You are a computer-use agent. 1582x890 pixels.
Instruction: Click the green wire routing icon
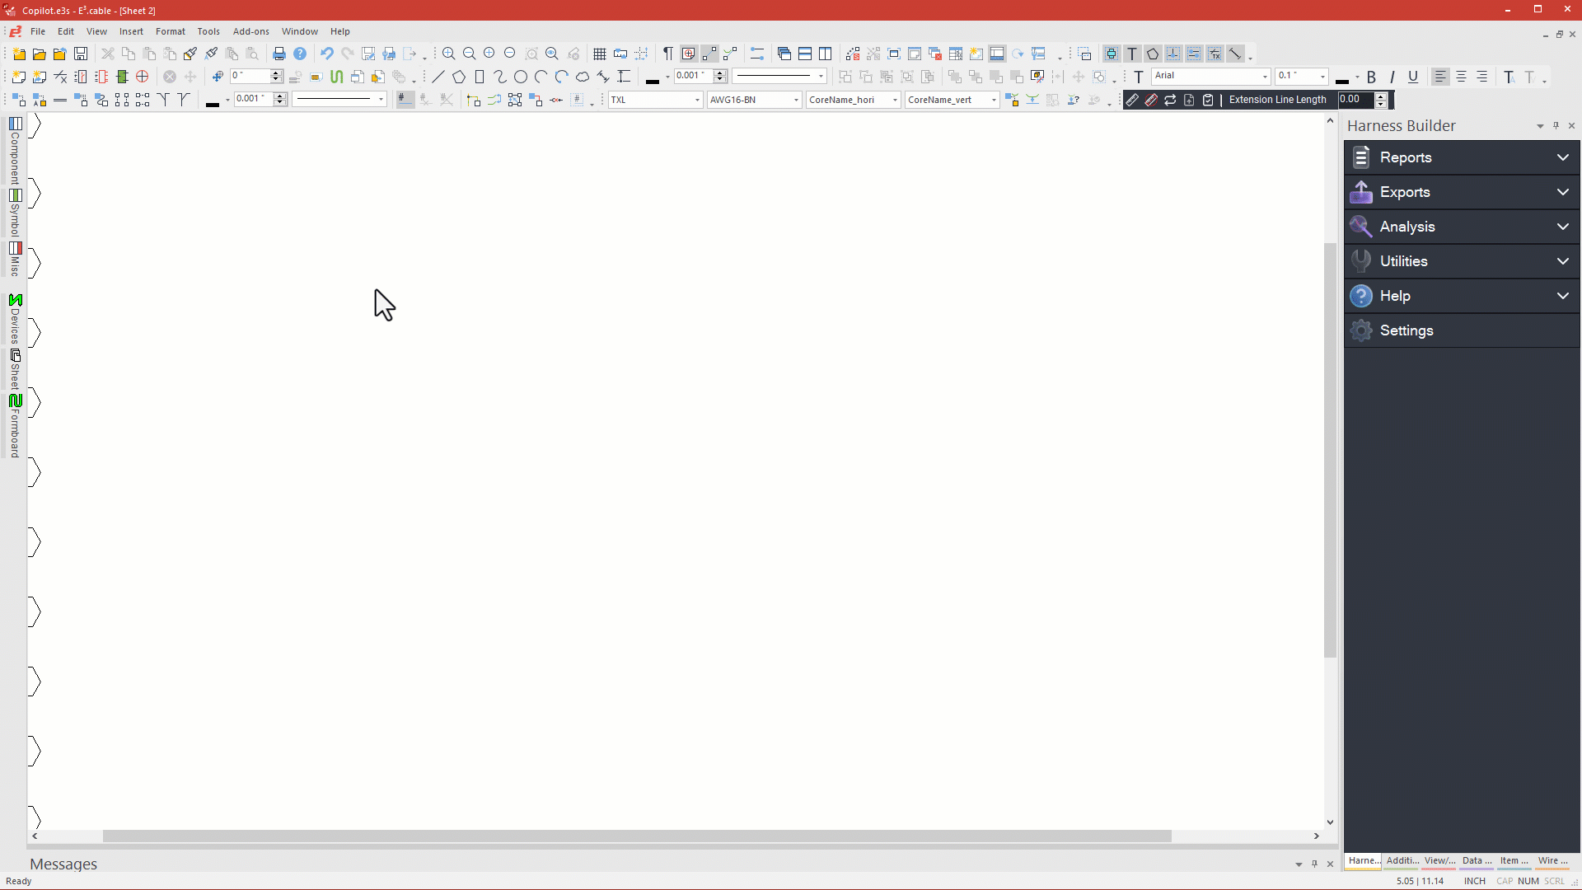[x=336, y=77]
